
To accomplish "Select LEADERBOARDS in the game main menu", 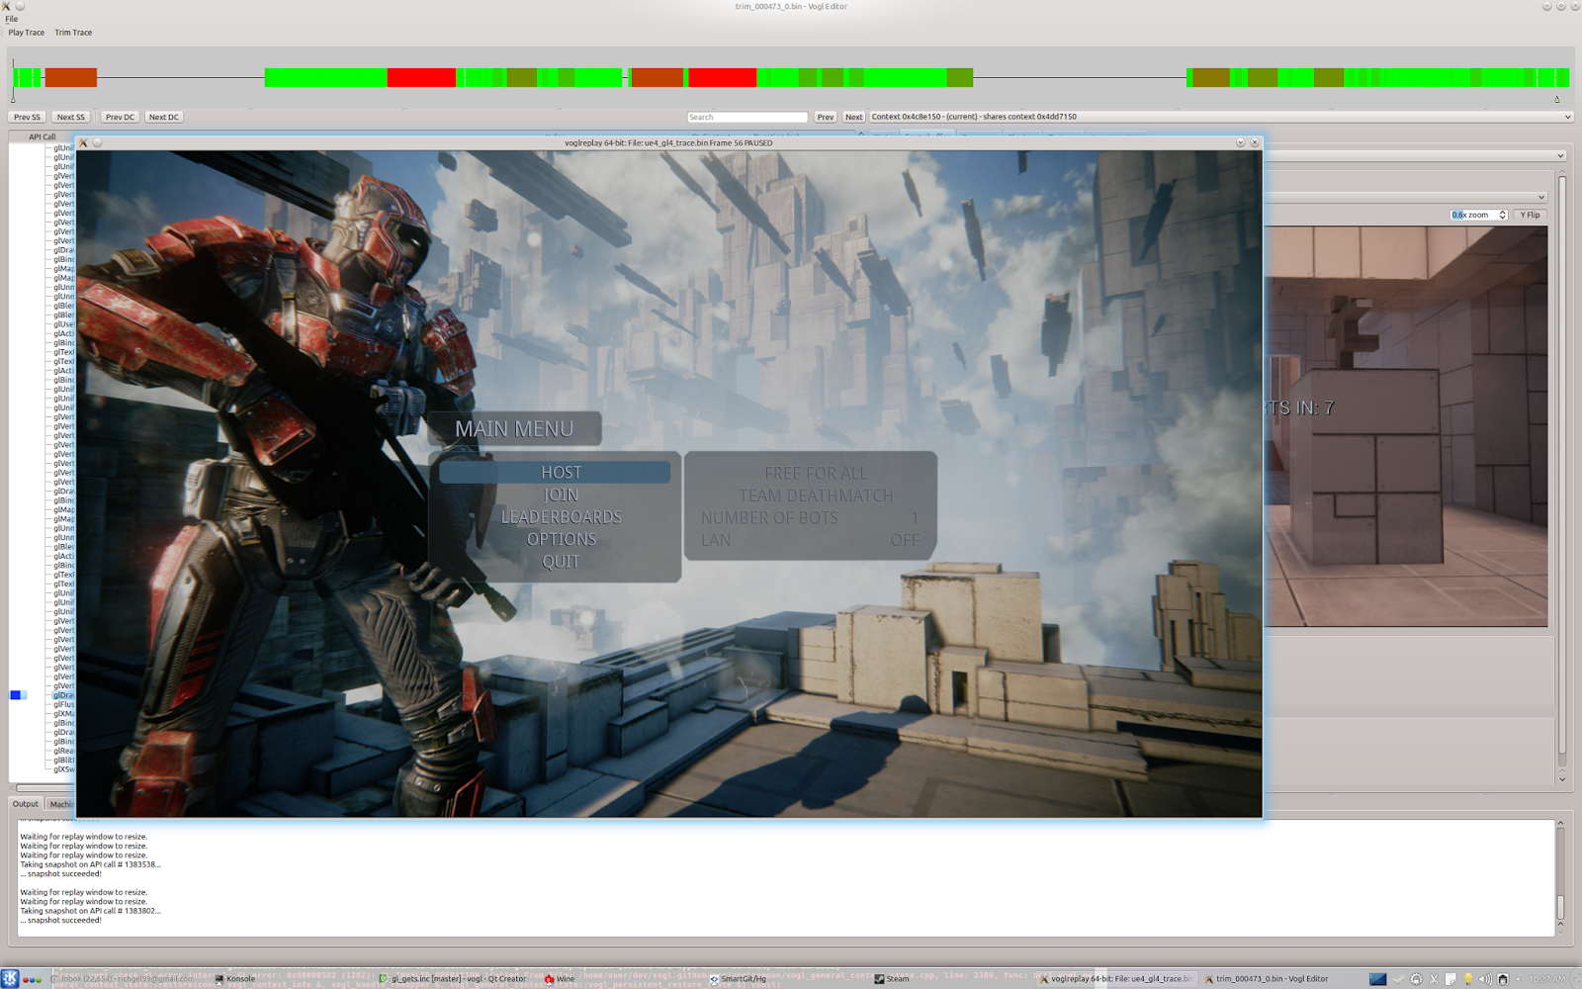I will tap(561, 517).
